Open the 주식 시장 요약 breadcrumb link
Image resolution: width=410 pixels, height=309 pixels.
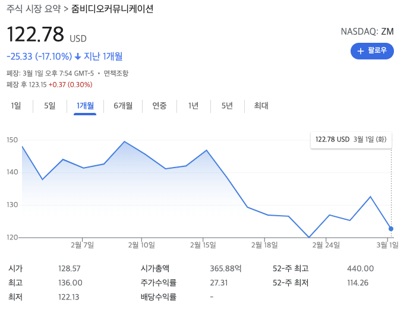coord(33,9)
